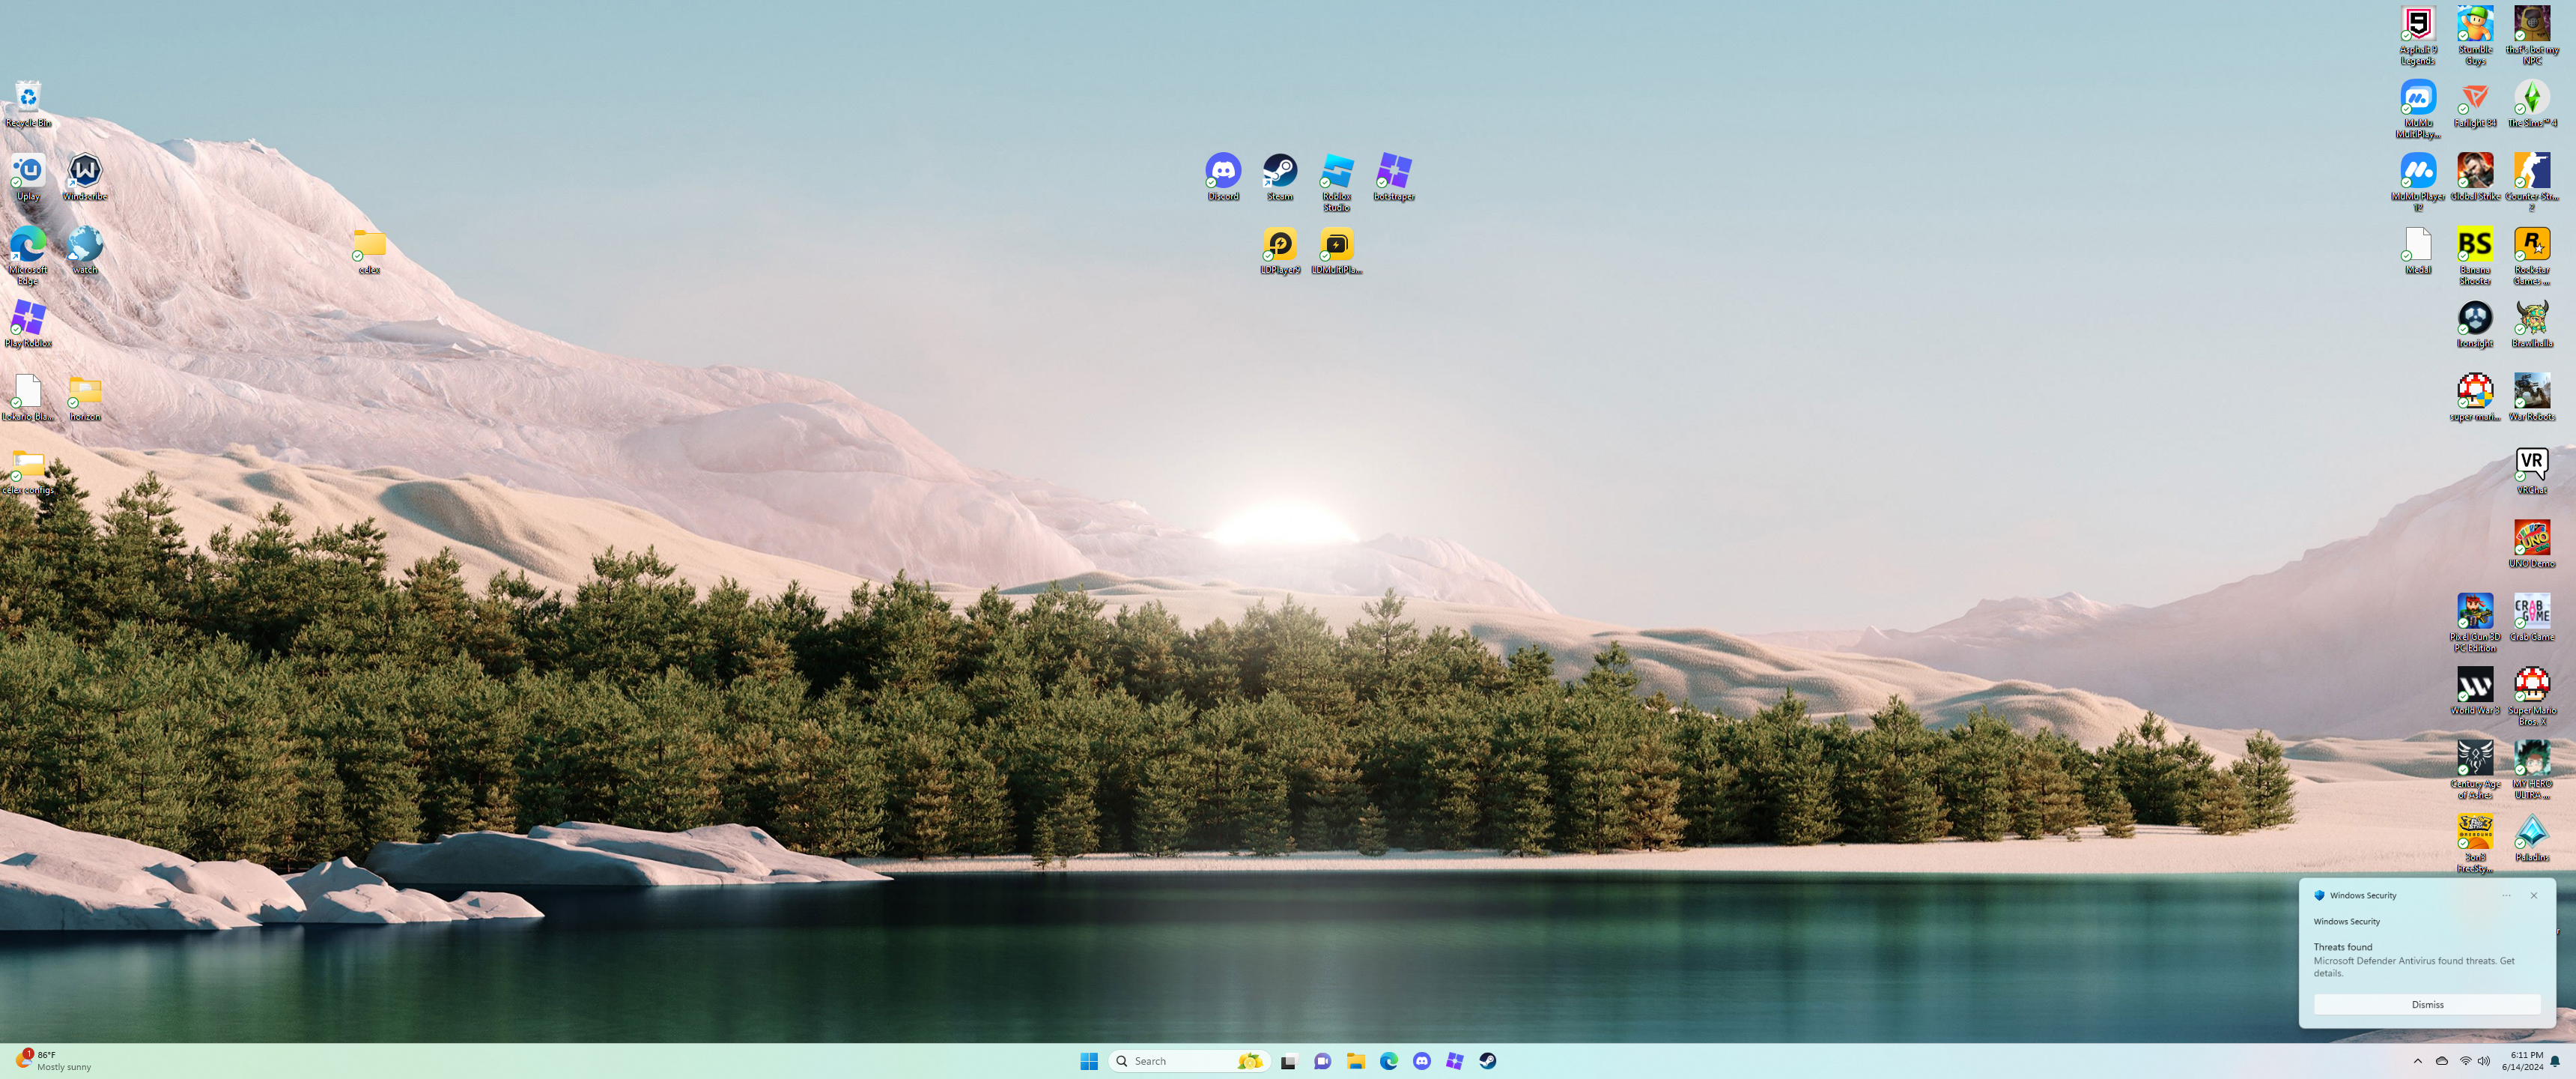Select the LDPlayer9 desktop icon
The width and height of the screenshot is (2576, 1079).
1279,245
